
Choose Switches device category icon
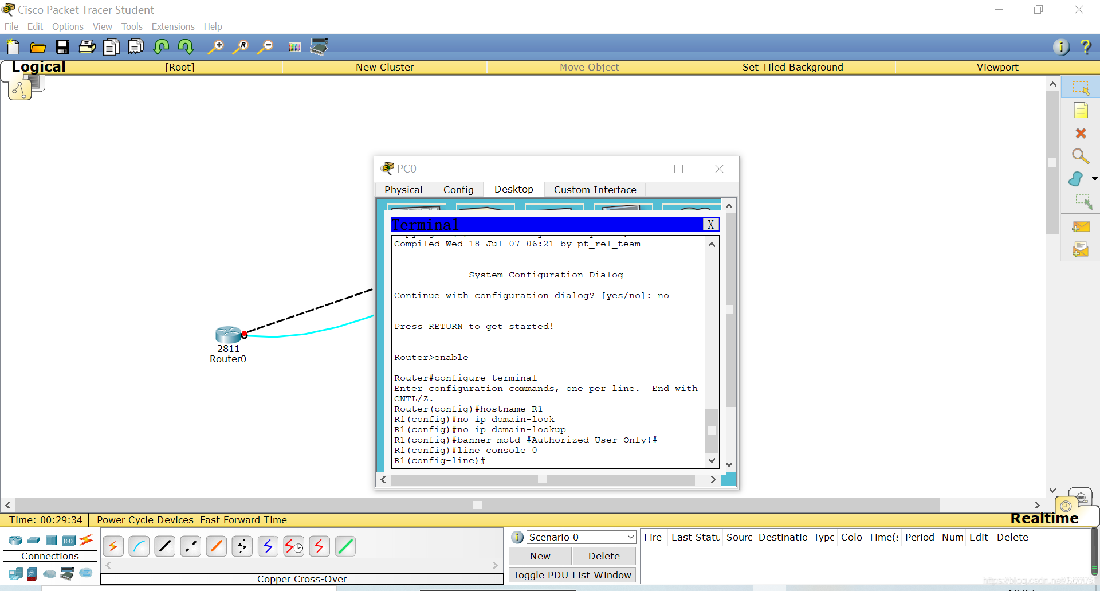(x=34, y=540)
